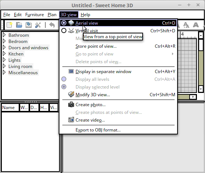Expand the Bedroom category
Viewport: 205px width, 173px height.
(x=4, y=41)
